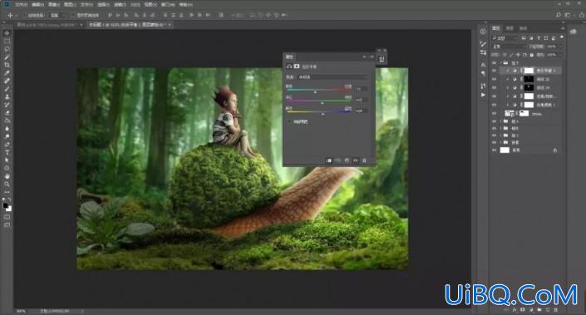Click the foreground color swatch
586x315 pixels.
pyautogui.click(x=5, y=205)
